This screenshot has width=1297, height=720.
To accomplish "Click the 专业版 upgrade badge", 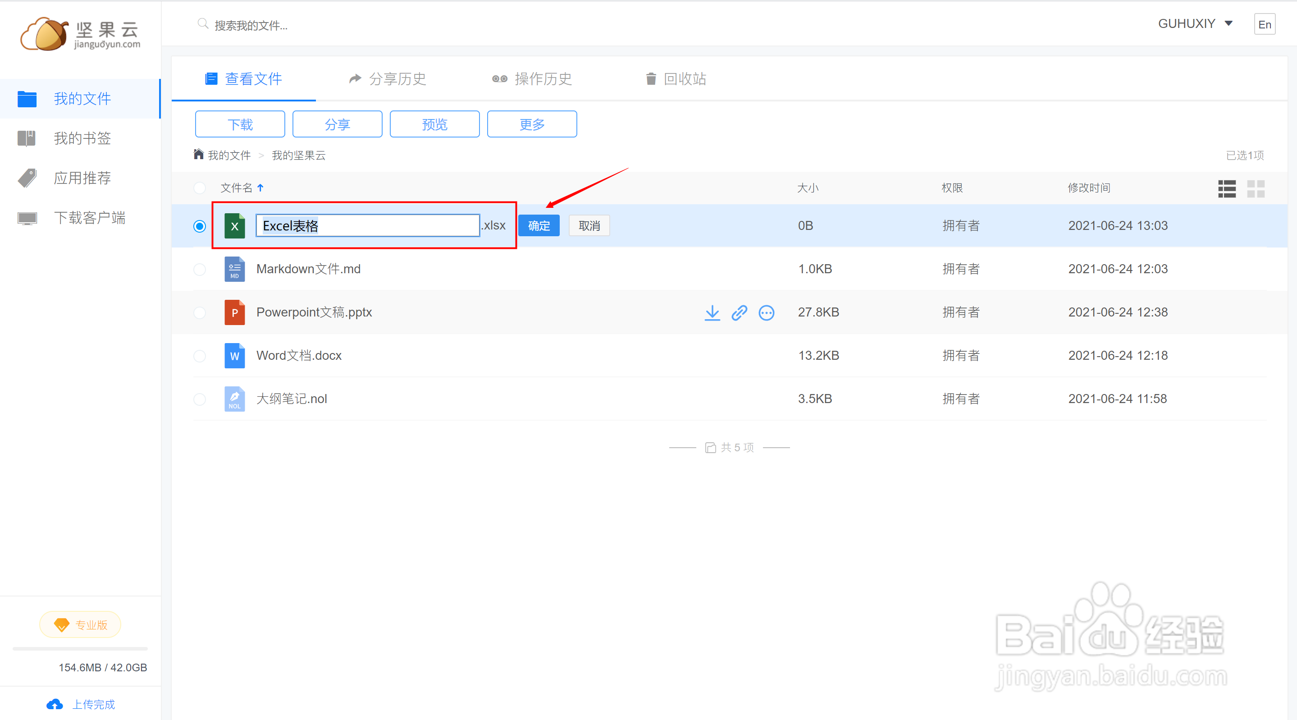I will [x=80, y=625].
